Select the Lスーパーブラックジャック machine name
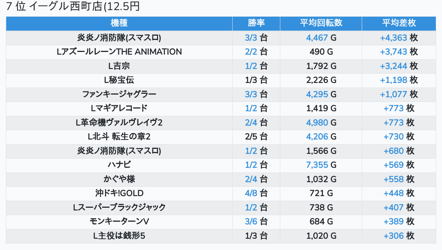Viewport: 442px width, 250px height. click(119, 207)
